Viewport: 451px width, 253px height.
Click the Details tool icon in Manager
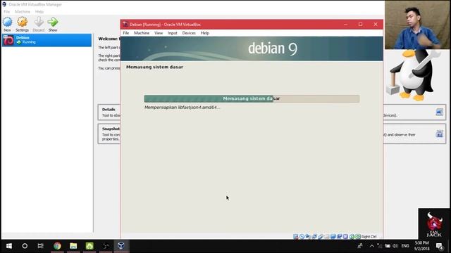(x=439, y=112)
